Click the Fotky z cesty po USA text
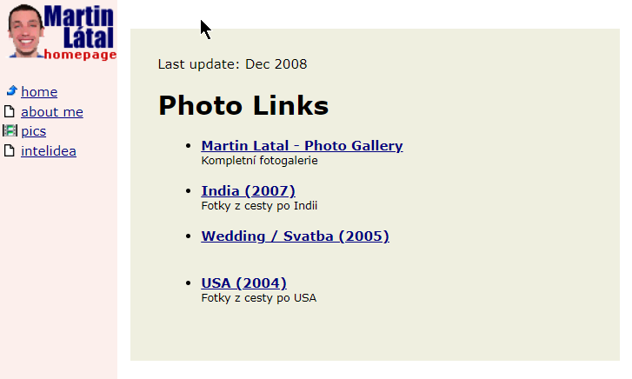The height and width of the screenshot is (379, 632). 259,298
